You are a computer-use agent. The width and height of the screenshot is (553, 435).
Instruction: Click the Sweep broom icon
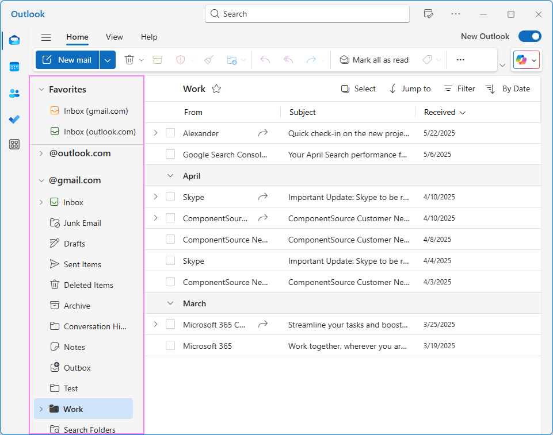tap(208, 60)
